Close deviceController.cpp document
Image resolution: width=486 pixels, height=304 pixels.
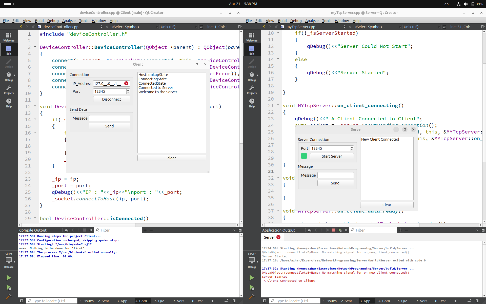tap(107, 27)
